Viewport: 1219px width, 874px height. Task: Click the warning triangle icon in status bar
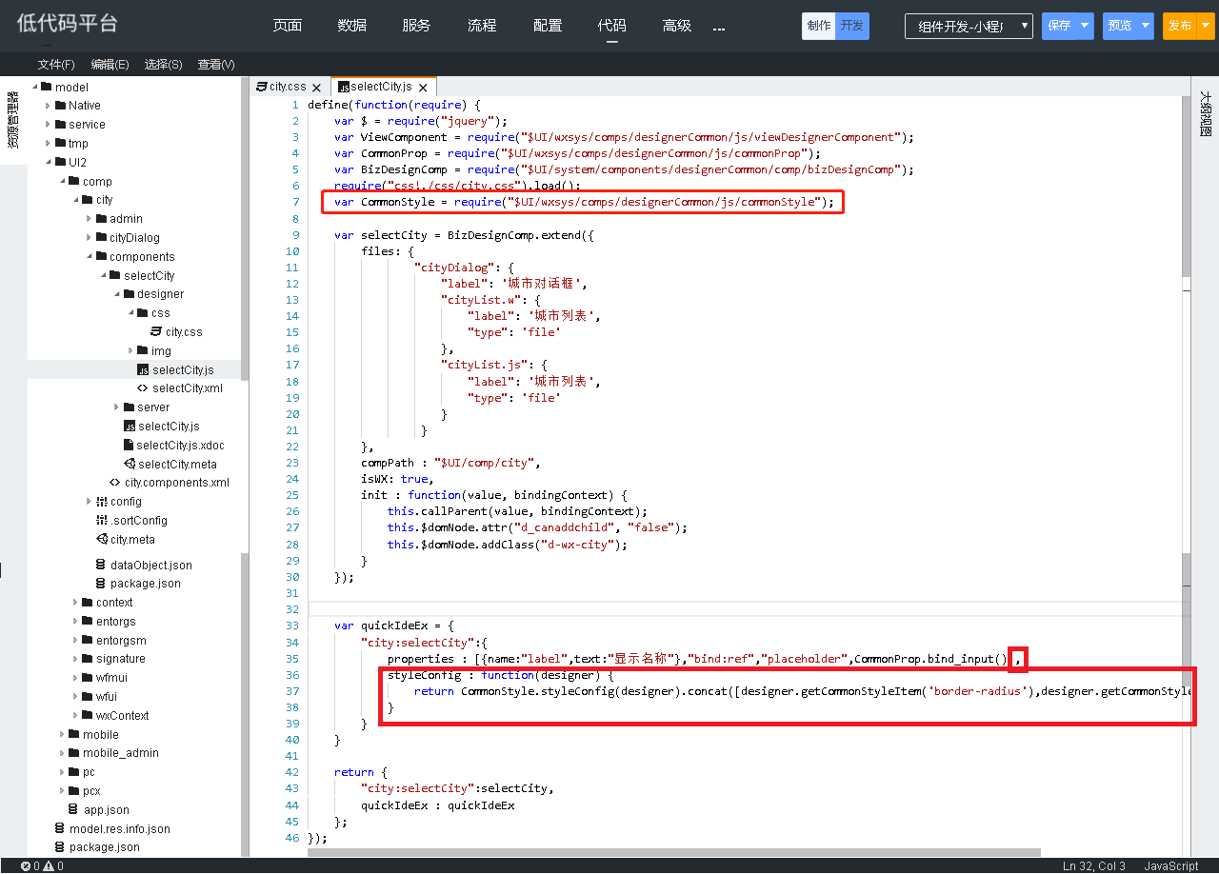49,866
